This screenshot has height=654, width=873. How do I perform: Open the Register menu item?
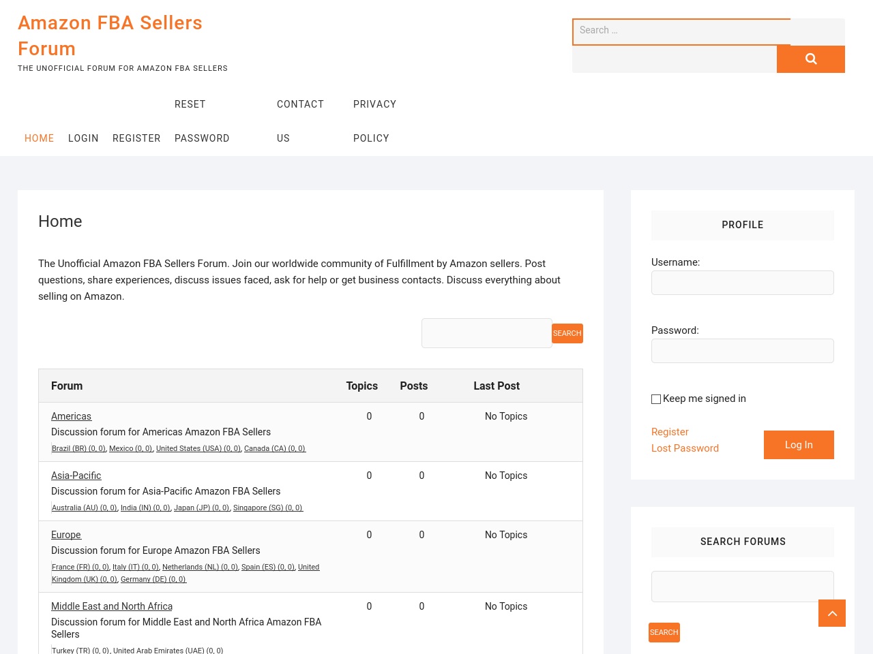(136, 138)
